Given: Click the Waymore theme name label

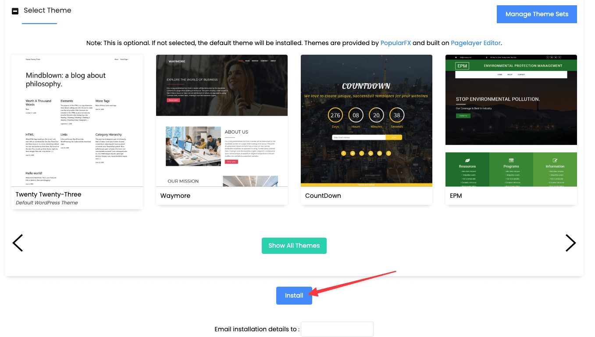Looking at the screenshot, I should click(x=175, y=196).
